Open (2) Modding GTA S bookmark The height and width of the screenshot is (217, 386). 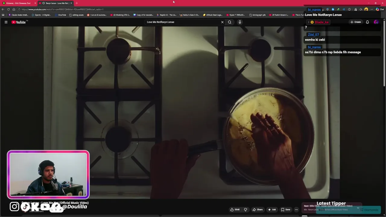tap(120, 15)
